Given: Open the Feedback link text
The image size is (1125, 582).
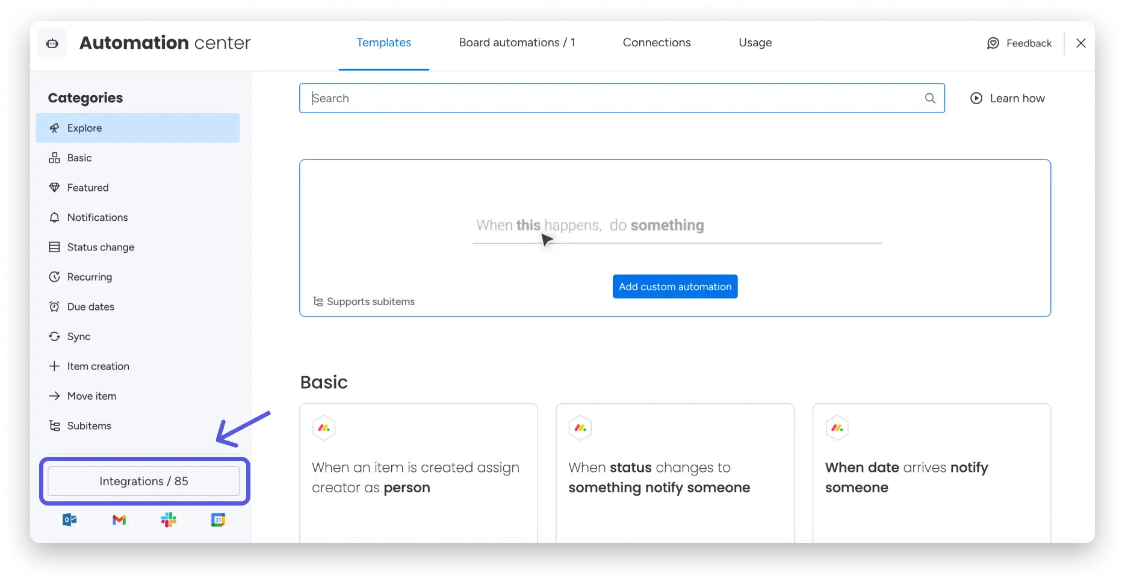Looking at the screenshot, I should (x=1029, y=43).
